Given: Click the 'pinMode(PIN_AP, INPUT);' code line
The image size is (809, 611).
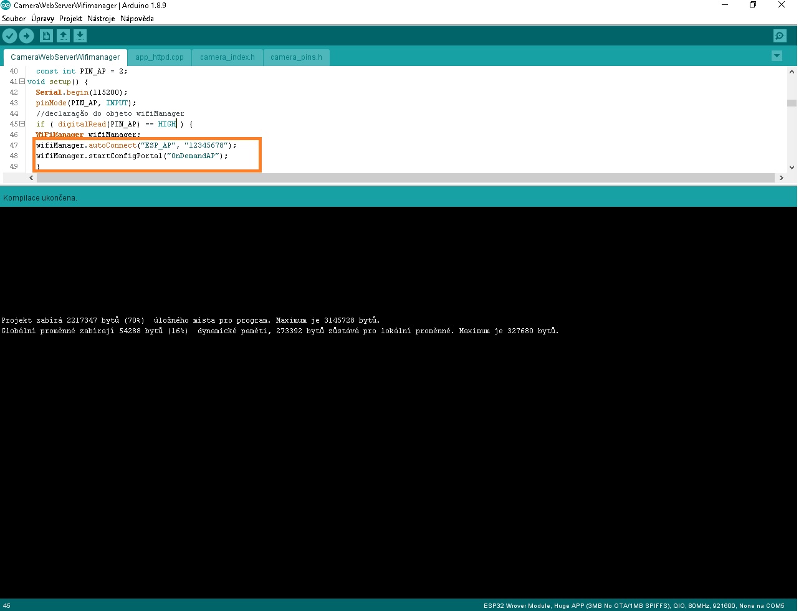Looking at the screenshot, I should [x=86, y=103].
